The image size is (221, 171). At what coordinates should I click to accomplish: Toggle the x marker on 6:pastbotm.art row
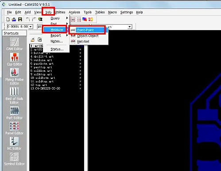tap(80, 63)
